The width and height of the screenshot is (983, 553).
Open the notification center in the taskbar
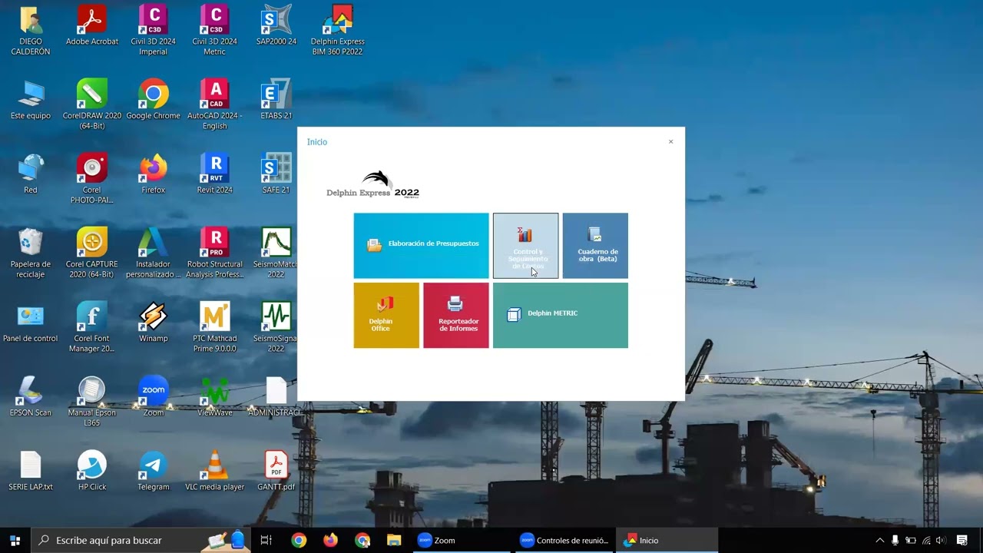tap(962, 541)
